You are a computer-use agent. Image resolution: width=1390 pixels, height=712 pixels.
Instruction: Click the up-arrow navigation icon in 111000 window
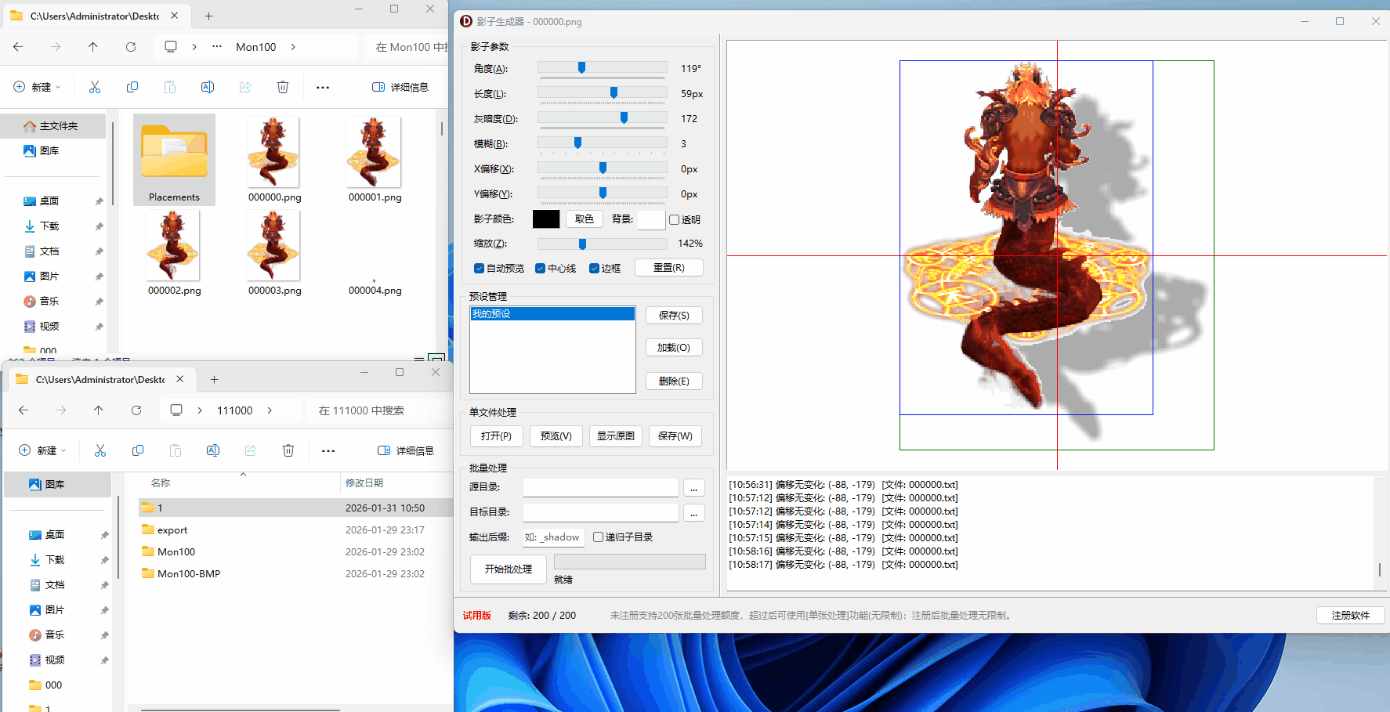[98, 410]
